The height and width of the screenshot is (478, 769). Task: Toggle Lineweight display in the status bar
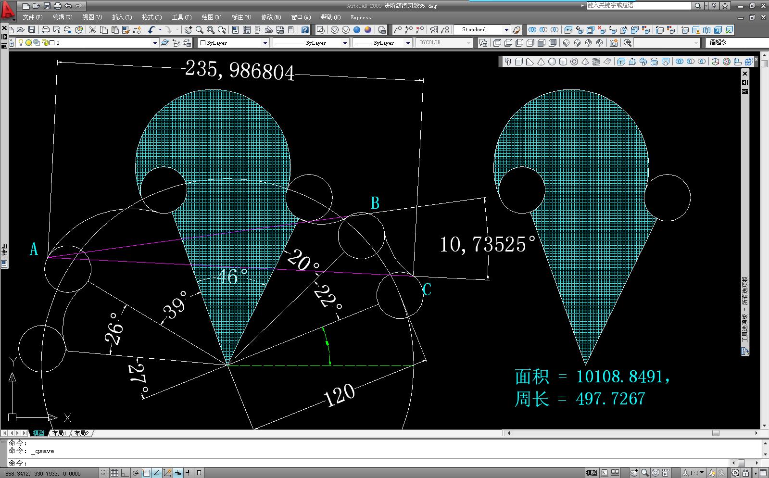point(189,473)
